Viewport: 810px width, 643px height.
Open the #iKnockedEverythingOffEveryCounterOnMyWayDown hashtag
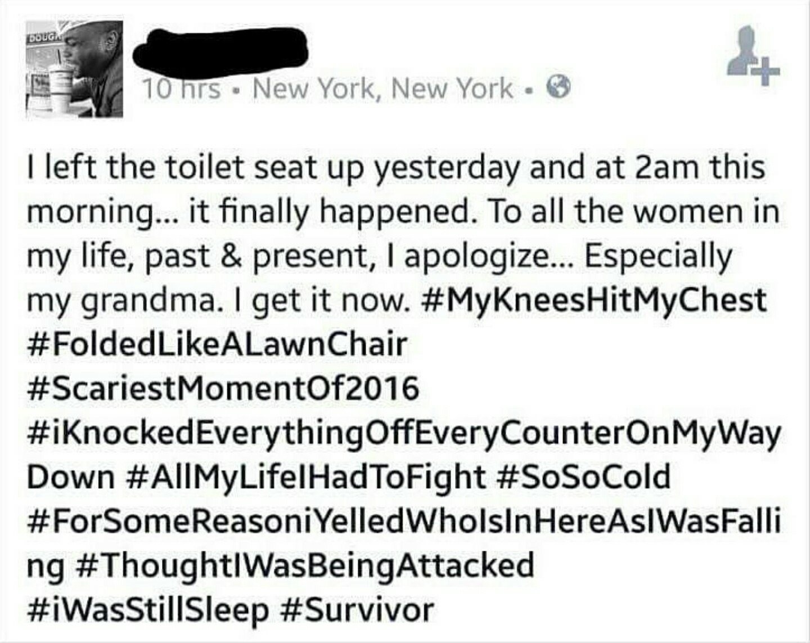click(403, 432)
